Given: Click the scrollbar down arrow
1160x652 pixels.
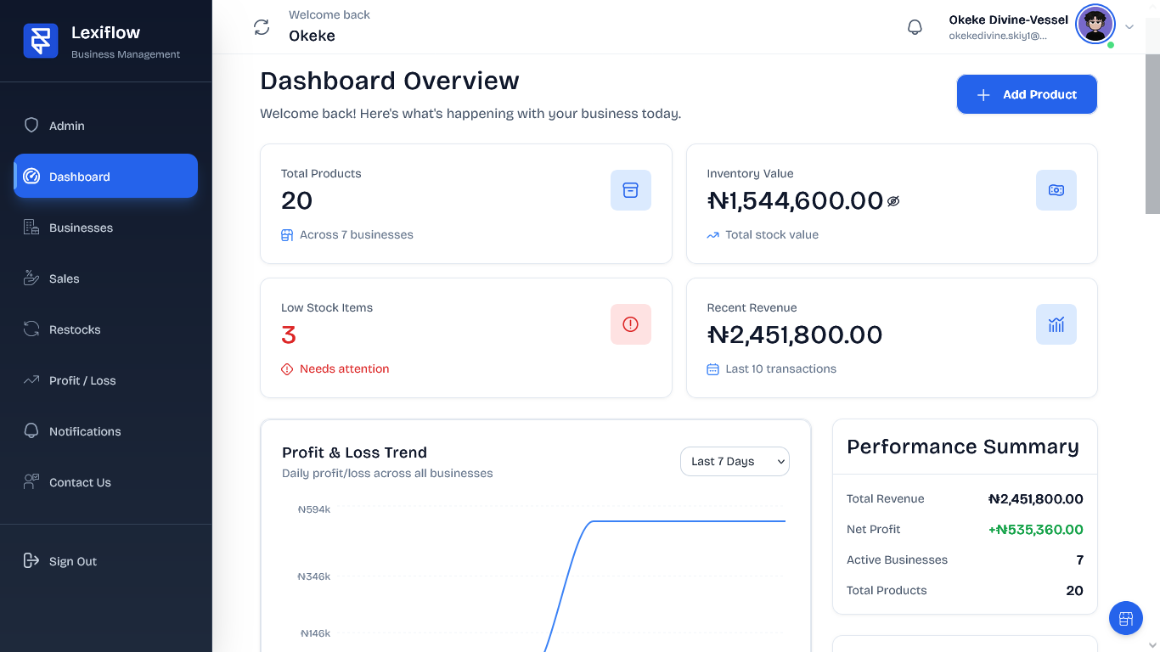Looking at the screenshot, I should [1152, 644].
